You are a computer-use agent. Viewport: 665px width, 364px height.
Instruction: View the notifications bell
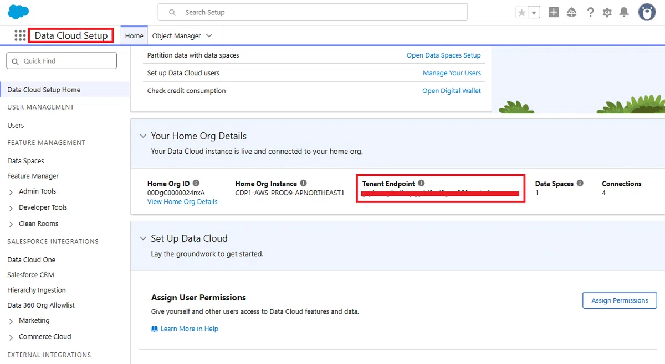625,12
